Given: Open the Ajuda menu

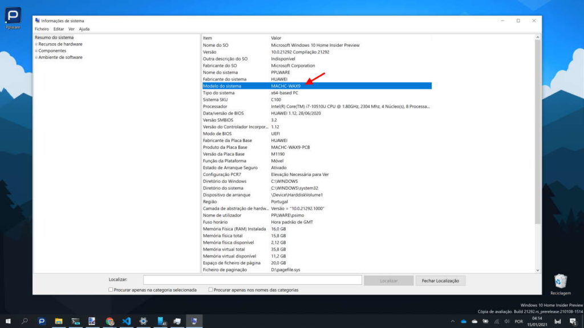Looking at the screenshot, I should (x=84, y=29).
